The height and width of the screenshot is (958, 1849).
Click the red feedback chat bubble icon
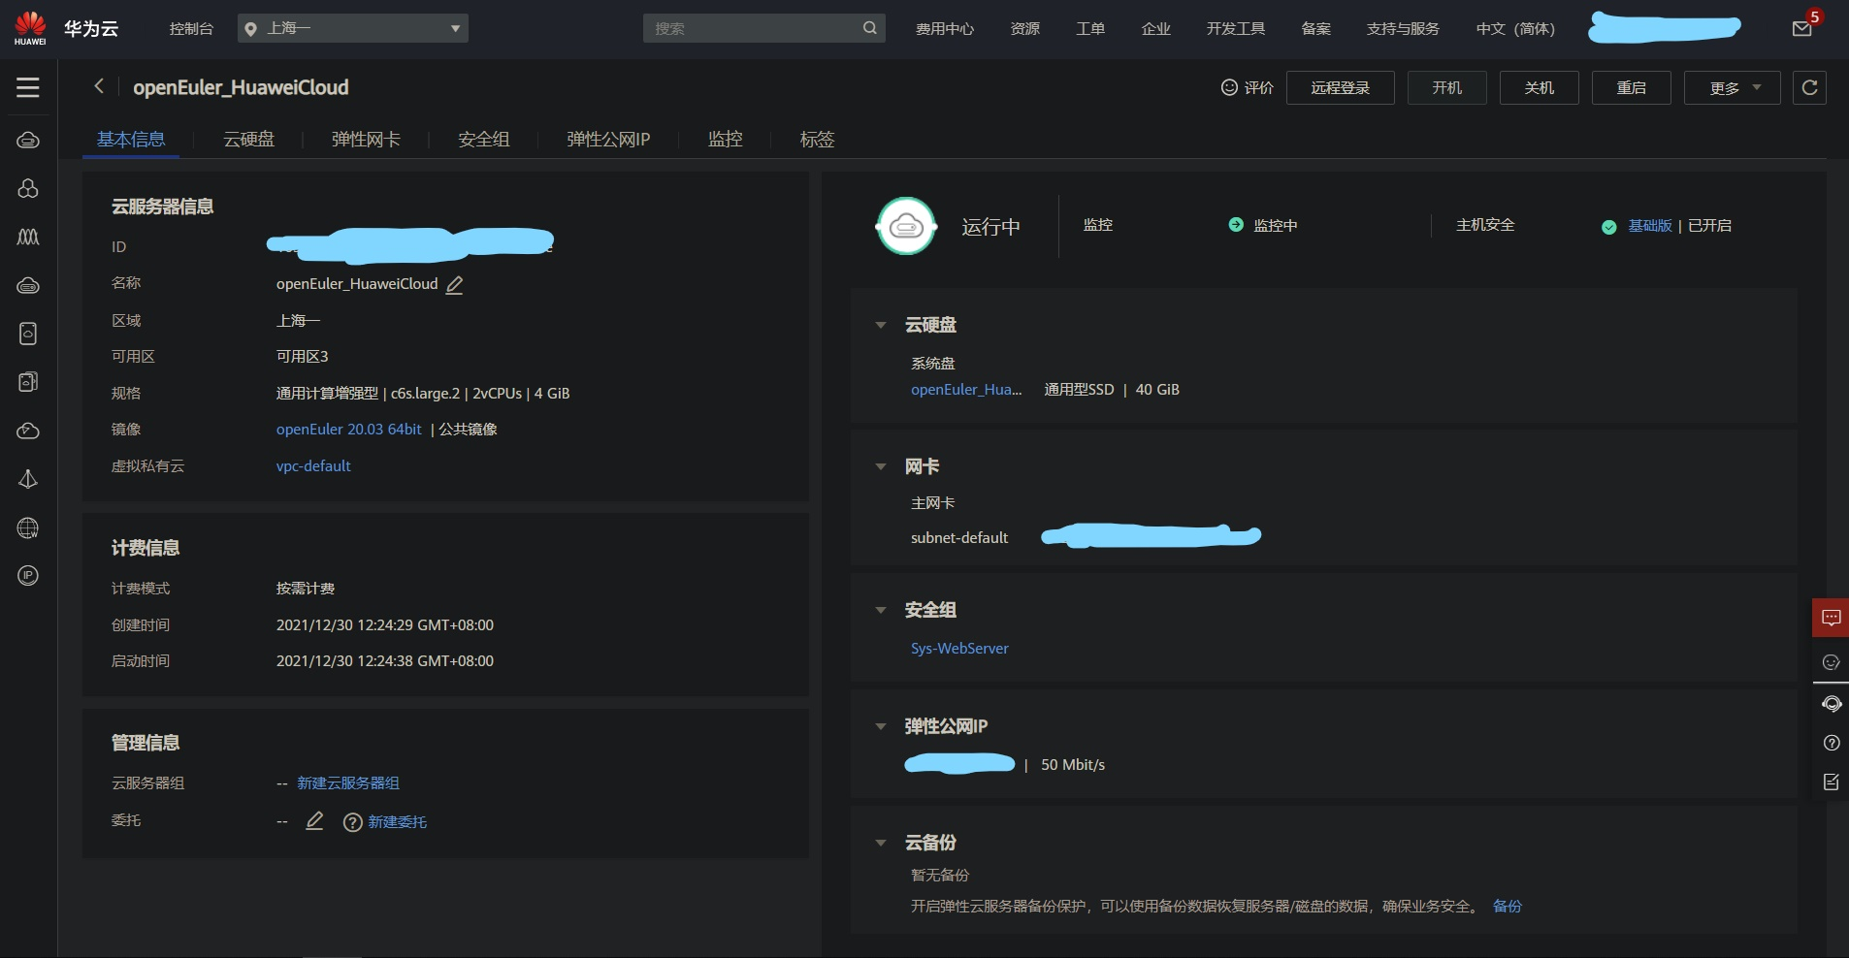point(1831,618)
